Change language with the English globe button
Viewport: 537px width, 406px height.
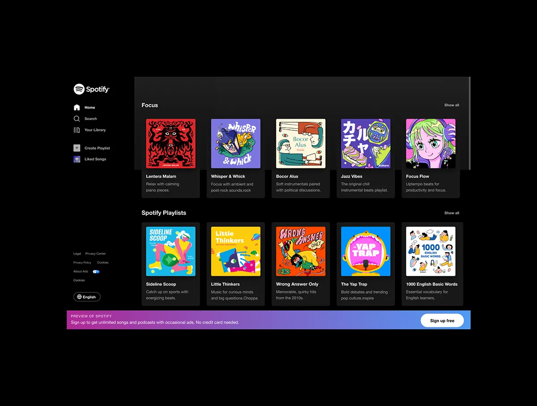[87, 297]
